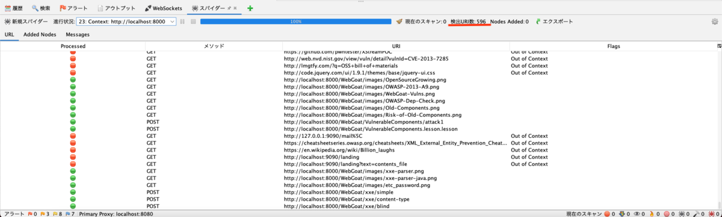
Task: Click the code.jquery.com jquery-ui.css URI
Action: pyautogui.click(x=359, y=73)
